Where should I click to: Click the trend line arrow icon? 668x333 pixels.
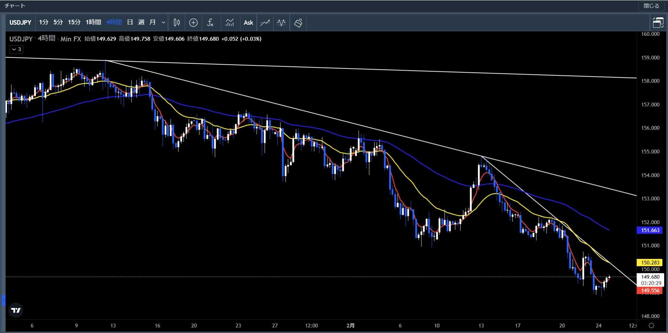click(265, 23)
